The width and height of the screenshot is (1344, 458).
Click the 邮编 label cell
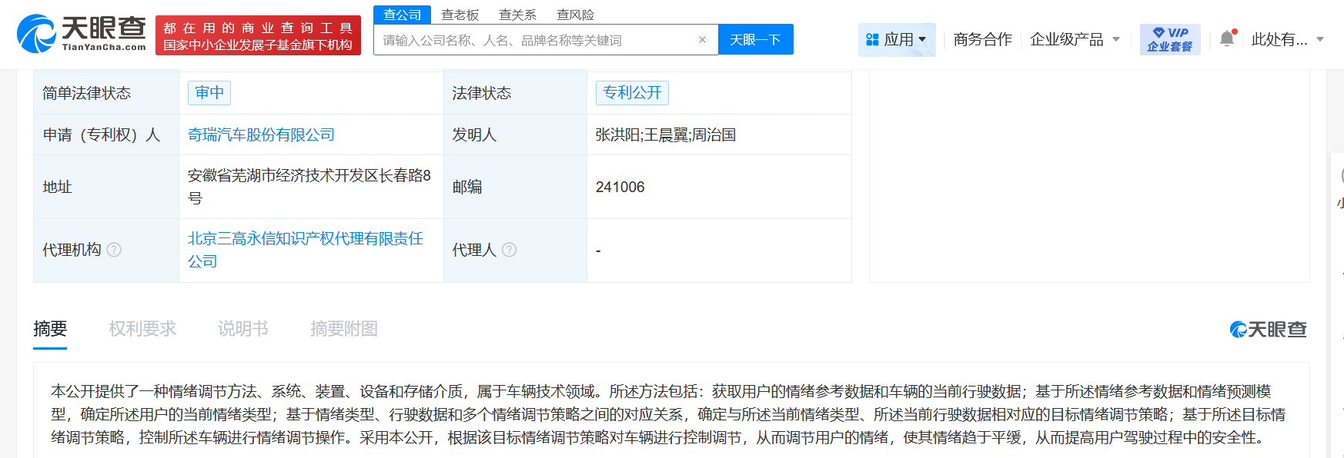pyautogui.click(x=515, y=187)
